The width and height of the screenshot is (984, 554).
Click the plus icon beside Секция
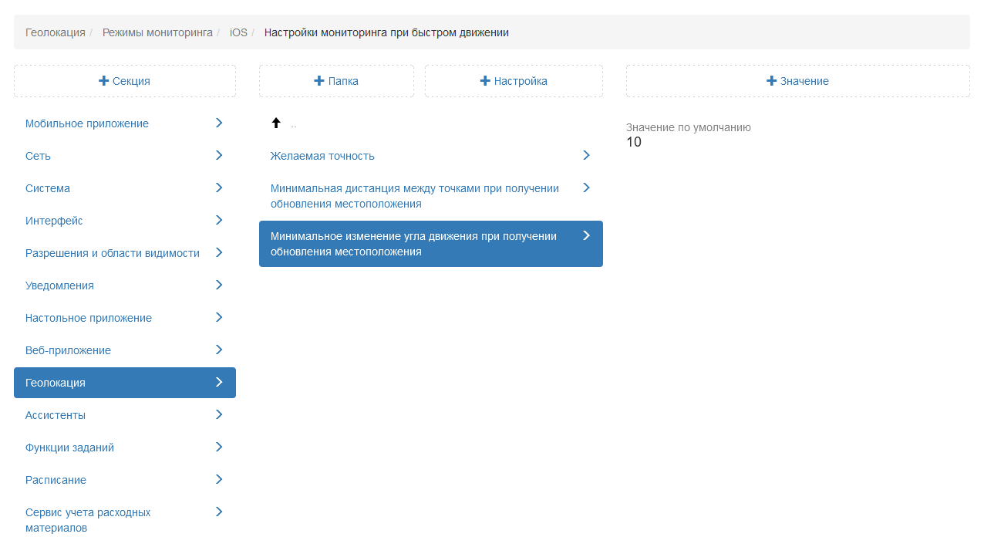pyautogui.click(x=104, y=81)
